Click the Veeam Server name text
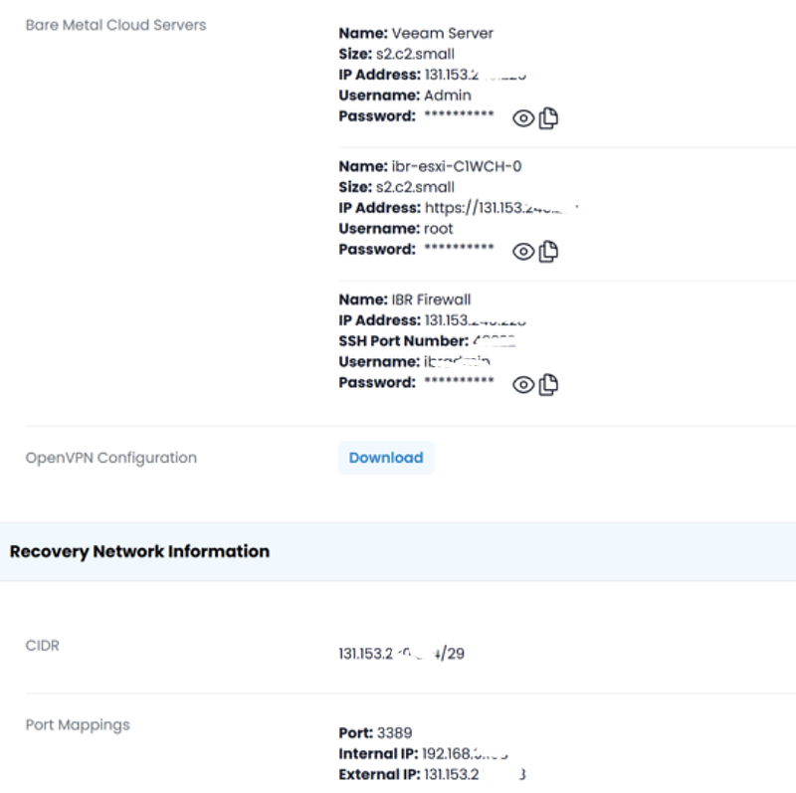Screen dimensions: 796x793 [x=442, y=33]
